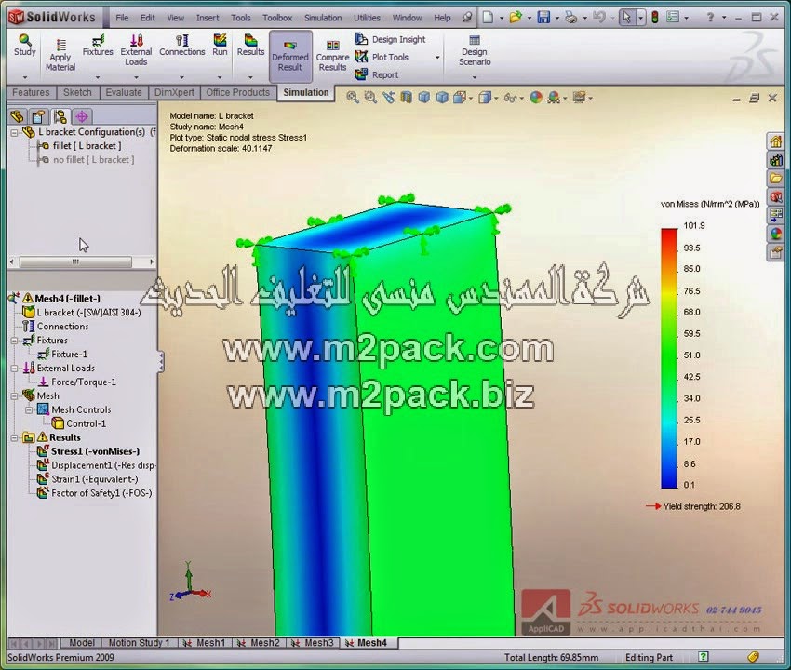Switch to the Evaluate tab
This screenshot has width=791, height=670.
[x=124, y=92]
